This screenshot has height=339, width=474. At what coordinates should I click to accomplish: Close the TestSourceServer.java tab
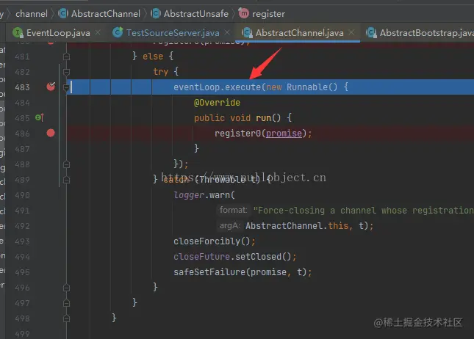click(227, 32)
